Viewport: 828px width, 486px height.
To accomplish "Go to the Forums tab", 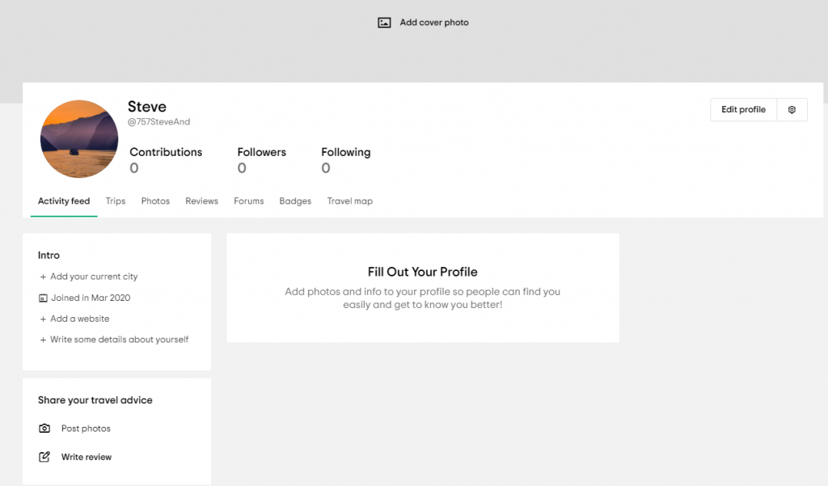I will coord(249,201).
